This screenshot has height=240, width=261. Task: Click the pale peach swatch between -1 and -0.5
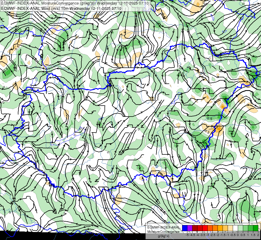230,228
